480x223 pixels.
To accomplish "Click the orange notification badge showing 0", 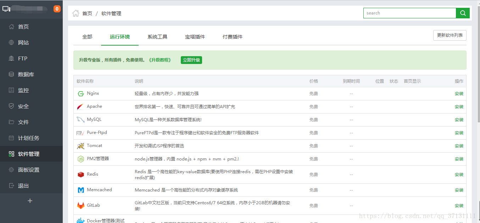I will click(57, 9).
